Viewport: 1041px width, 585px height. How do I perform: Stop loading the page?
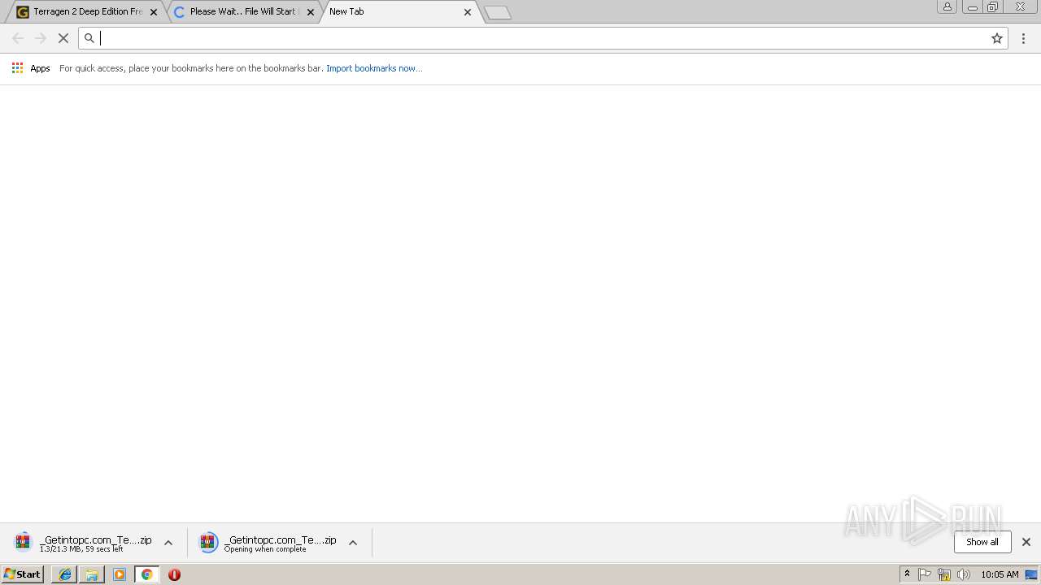pos(63,38)
